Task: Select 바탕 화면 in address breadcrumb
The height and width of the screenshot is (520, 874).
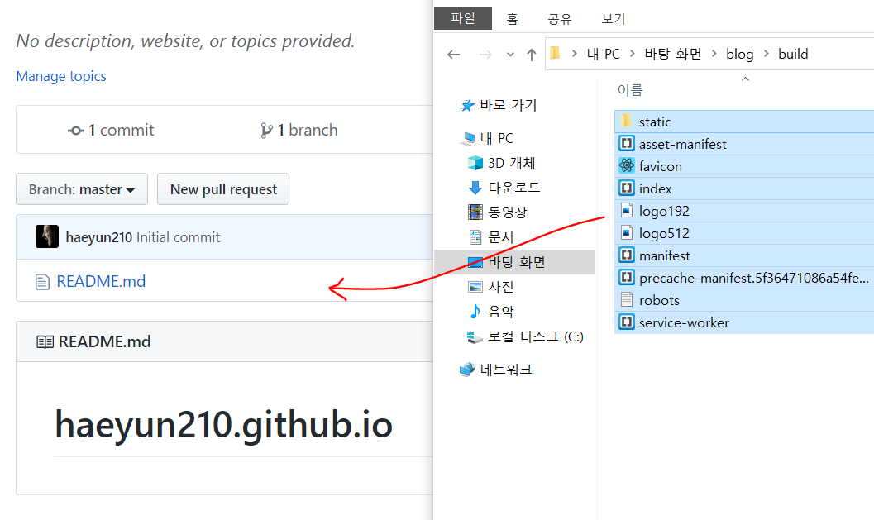Action: 673,54
